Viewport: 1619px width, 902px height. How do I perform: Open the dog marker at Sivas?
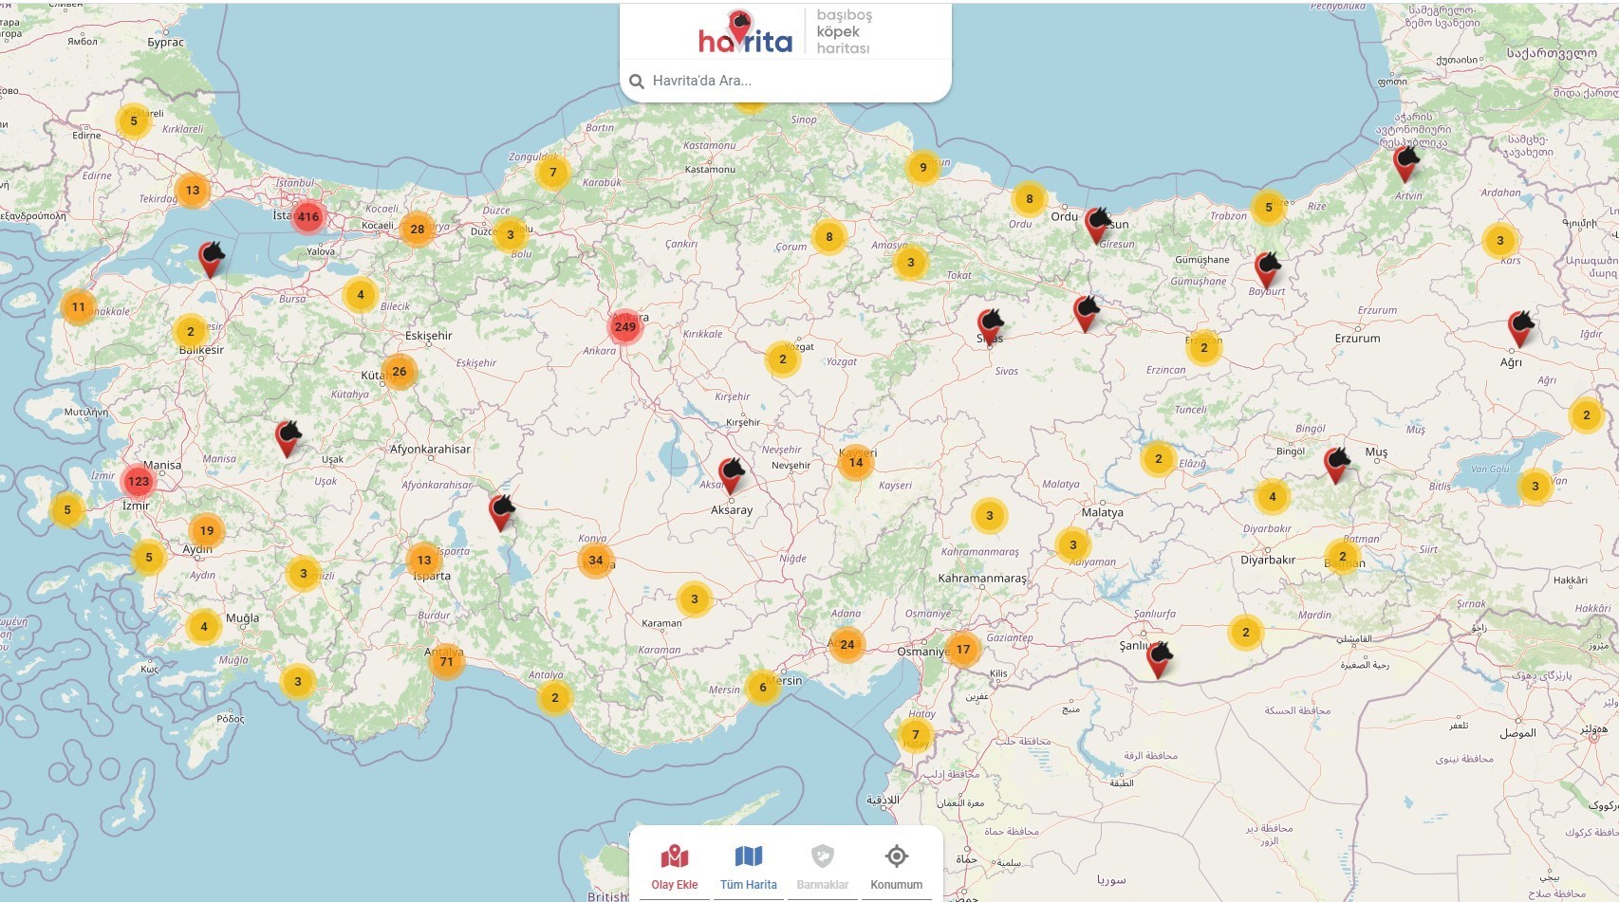[990, 325]
